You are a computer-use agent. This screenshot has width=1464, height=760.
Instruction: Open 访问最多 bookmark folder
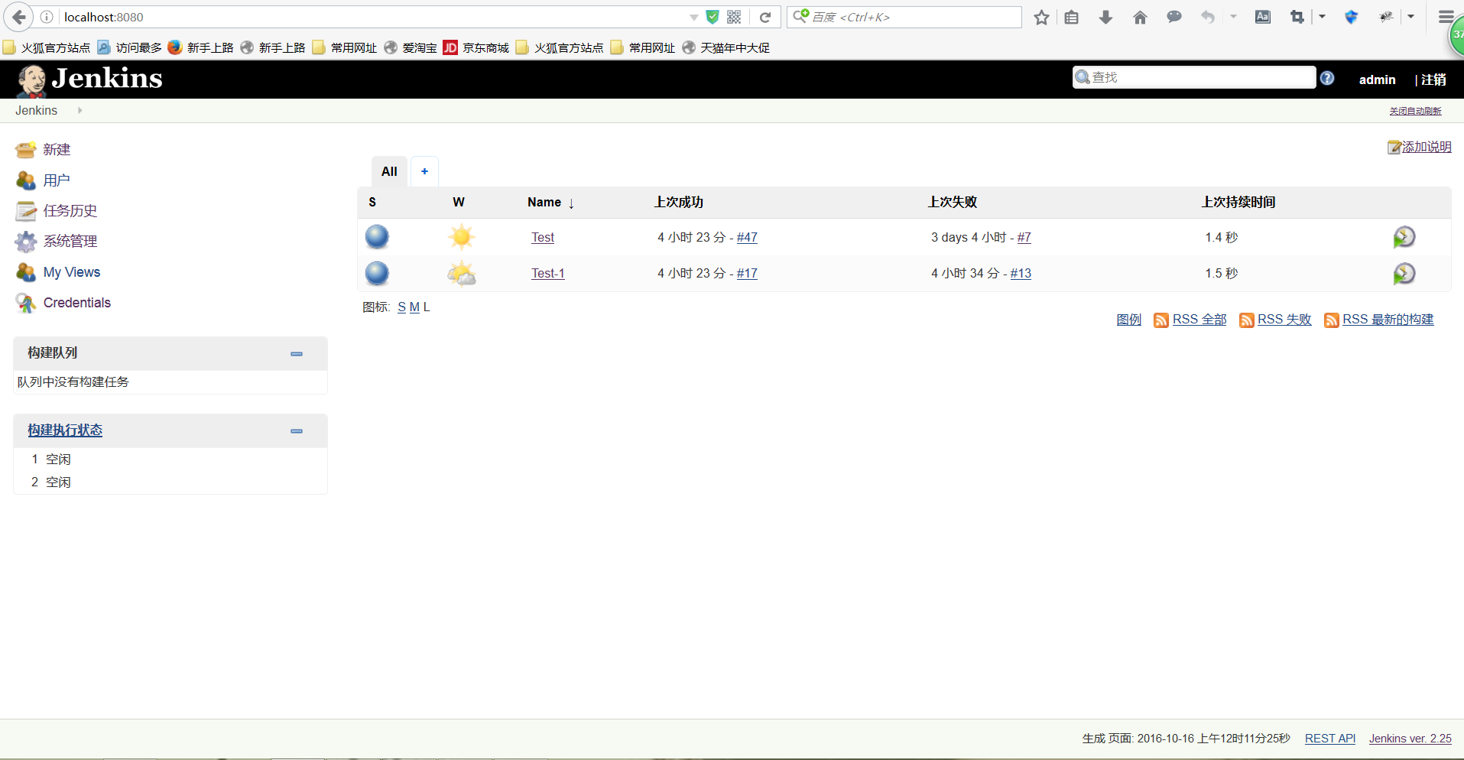pos(129,47)
